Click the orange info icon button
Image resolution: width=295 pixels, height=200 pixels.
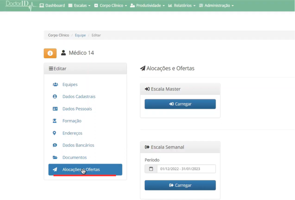(x=50, y=53)
